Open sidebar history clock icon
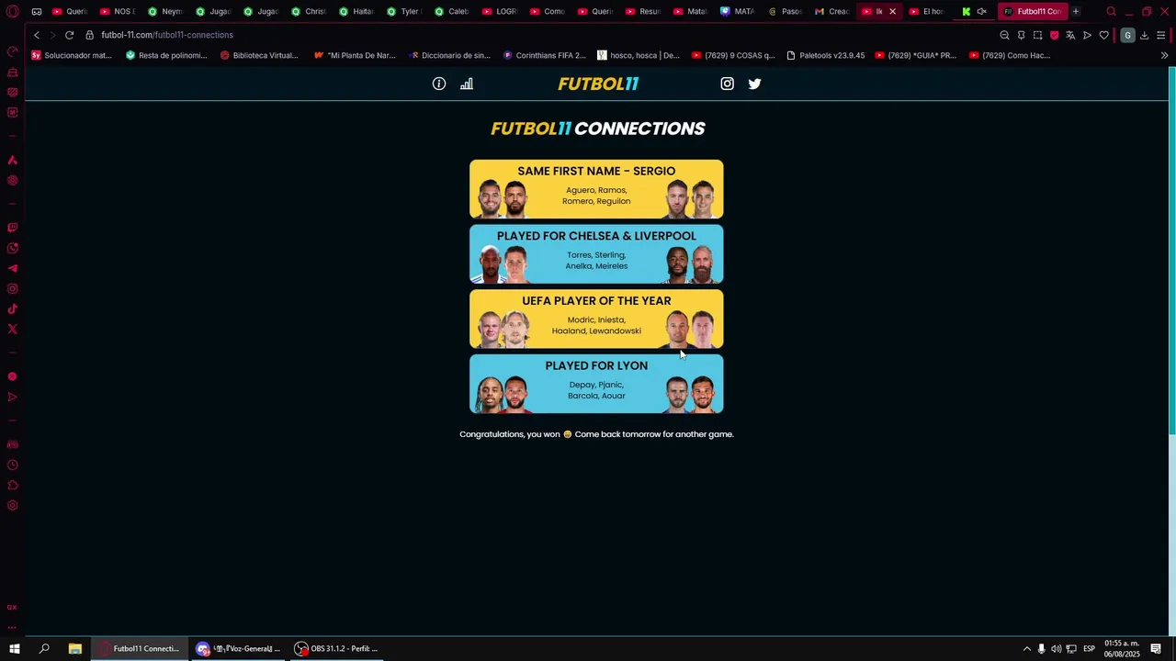 (13, 465)
